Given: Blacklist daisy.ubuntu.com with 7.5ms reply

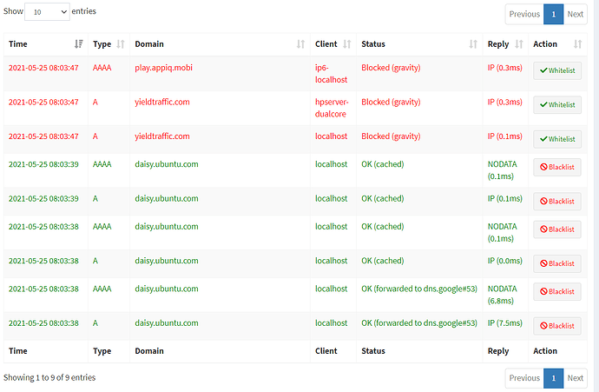Looking at the screenshot, I should point(557,326).
